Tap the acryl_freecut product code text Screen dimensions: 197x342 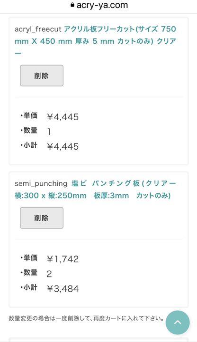[38, 29]
